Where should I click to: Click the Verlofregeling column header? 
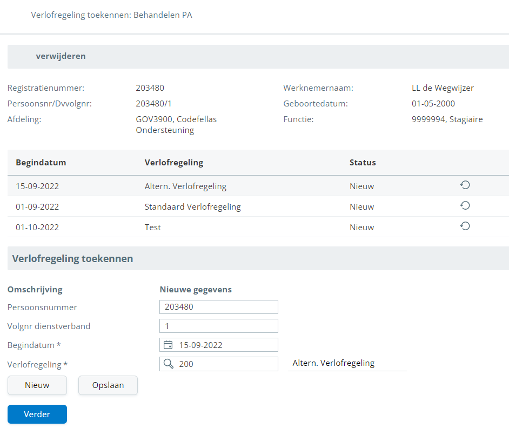(174, 162)
